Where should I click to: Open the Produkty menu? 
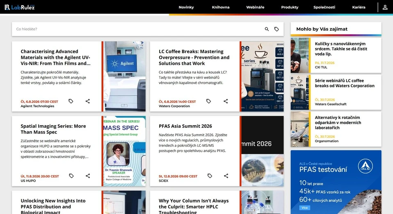tap(290, 7)
